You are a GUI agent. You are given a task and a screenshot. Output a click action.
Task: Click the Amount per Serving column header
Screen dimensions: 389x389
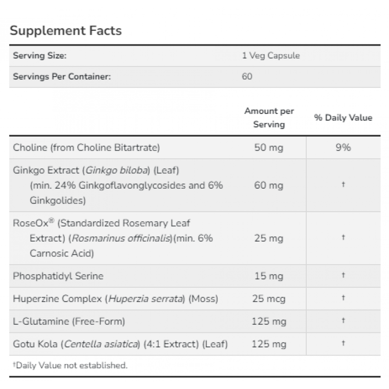tap(269, 118)
